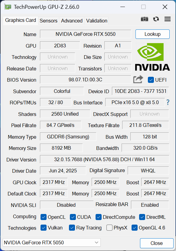The width and height of the screenshot is (176, 251).
Task: Click the GPU-Z application icon in title bar
Action: [8, 6]
